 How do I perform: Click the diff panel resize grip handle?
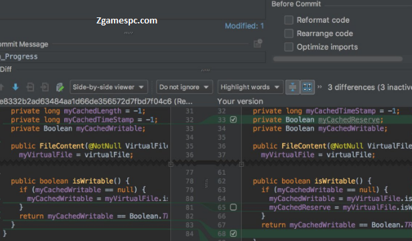[x=206, y=70]
